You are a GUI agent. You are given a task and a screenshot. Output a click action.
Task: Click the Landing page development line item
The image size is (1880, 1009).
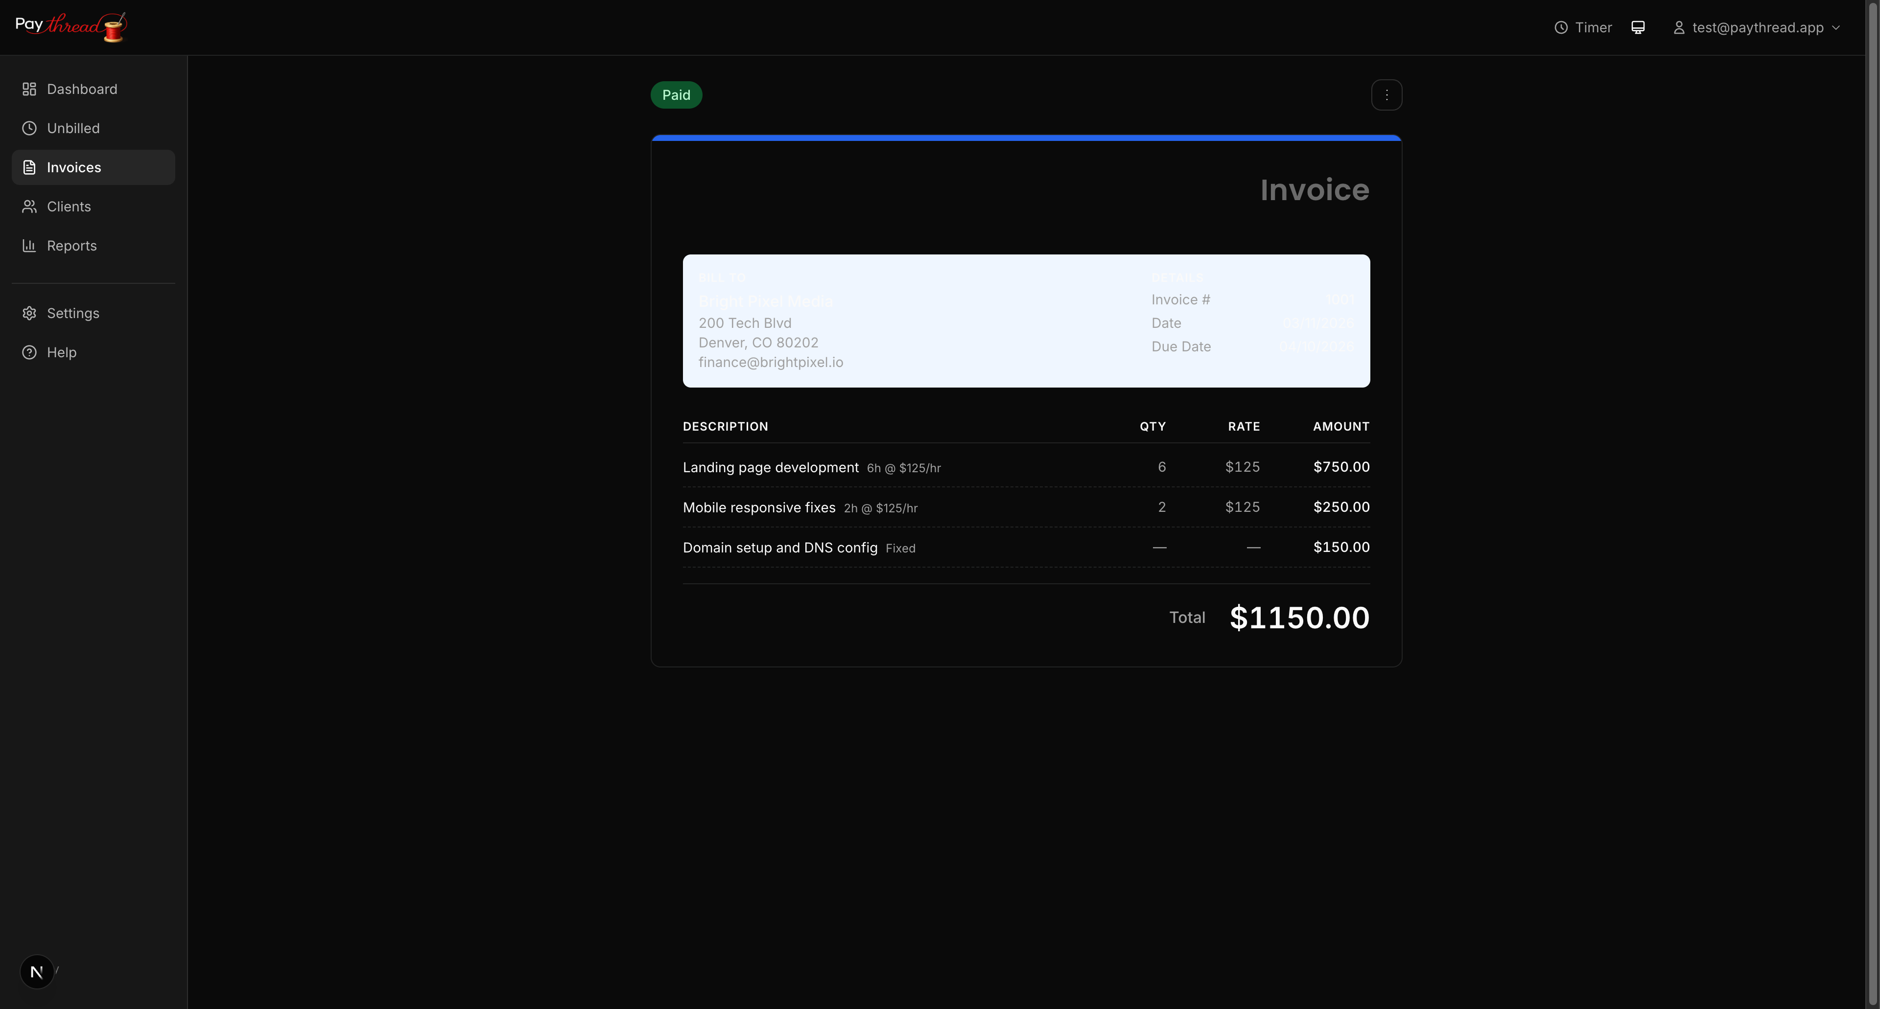(770, 468)
